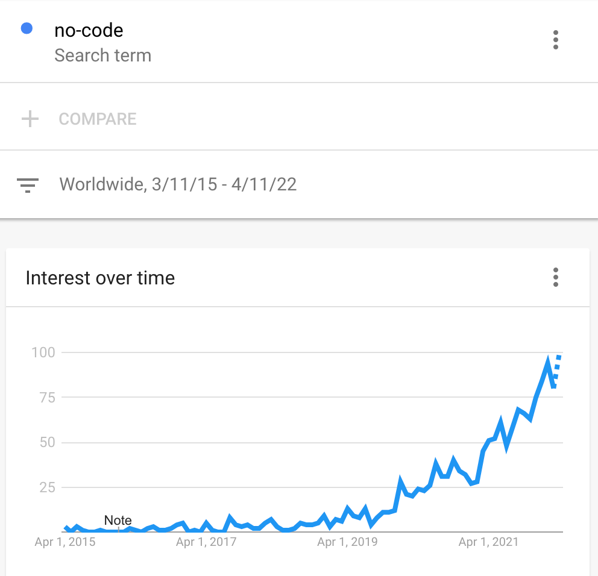The height and width of the screenshot is (576, 598).
Task: Select the Interest over time heading
Action: (x=100, y=278)
